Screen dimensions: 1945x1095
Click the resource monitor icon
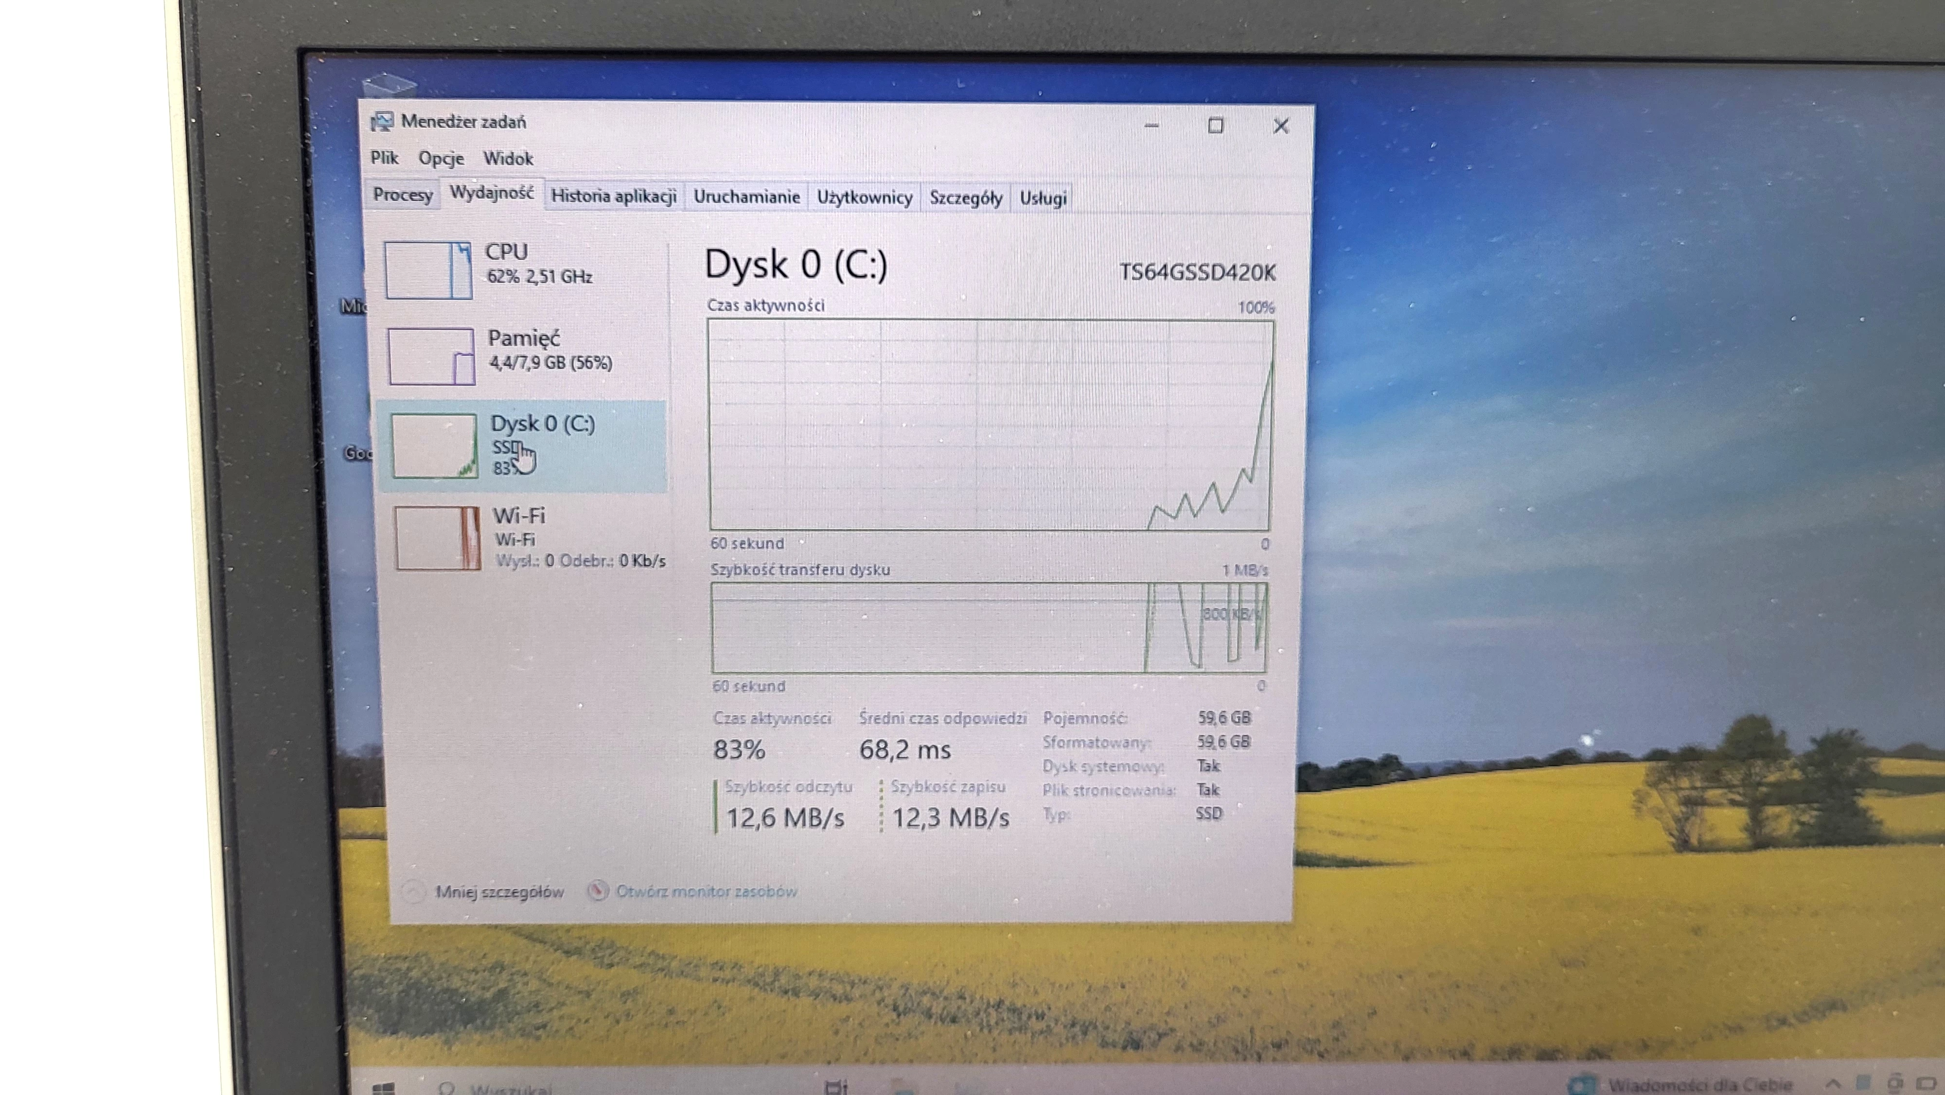(597, 891)
